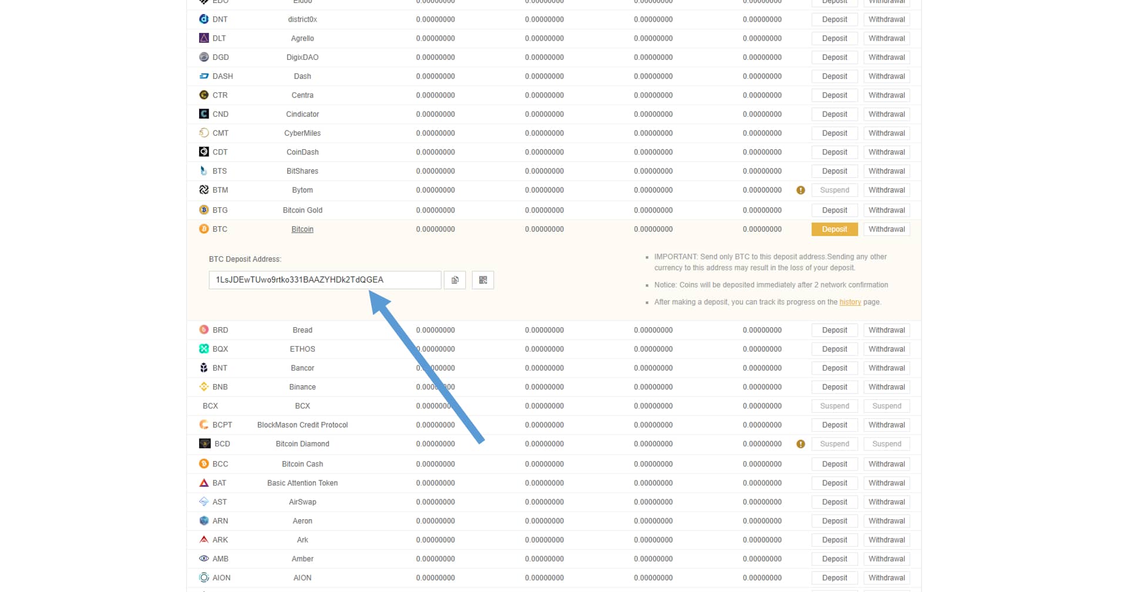Click the DGD coin icon

coord(204,57)
